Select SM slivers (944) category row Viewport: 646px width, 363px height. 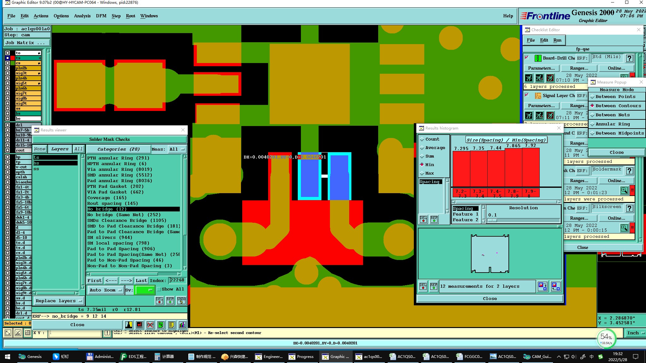point(110,238)
